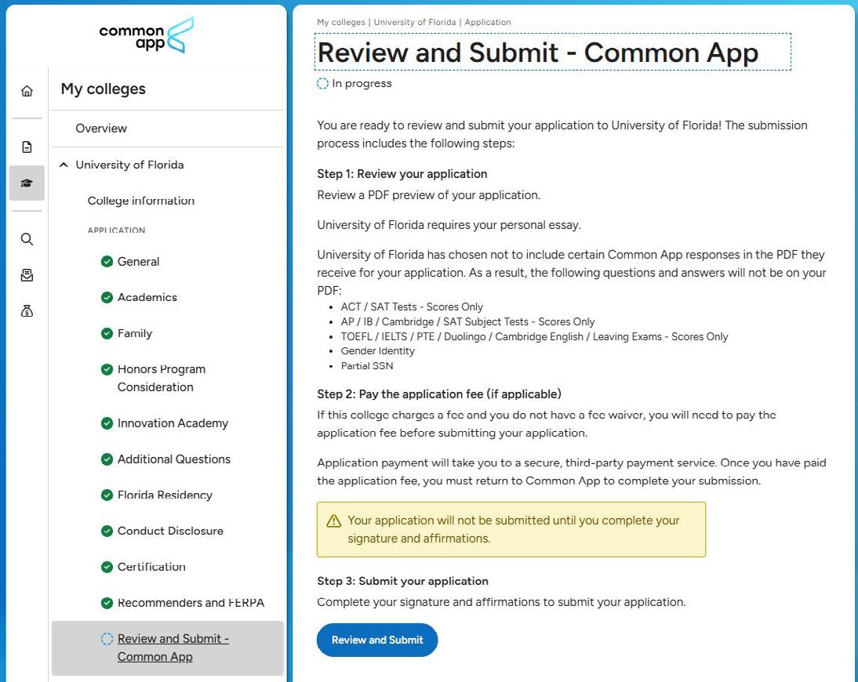Go to the Academics section
Image resolution: width=858 pixels, height=682 pixels.
coord(147,298)
